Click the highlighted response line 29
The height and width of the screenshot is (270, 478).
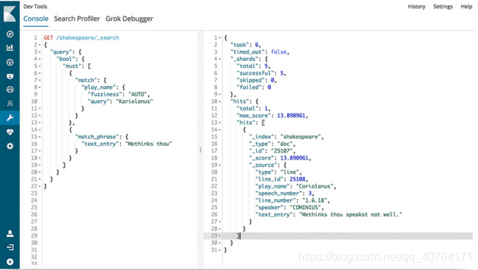point(338,236)
